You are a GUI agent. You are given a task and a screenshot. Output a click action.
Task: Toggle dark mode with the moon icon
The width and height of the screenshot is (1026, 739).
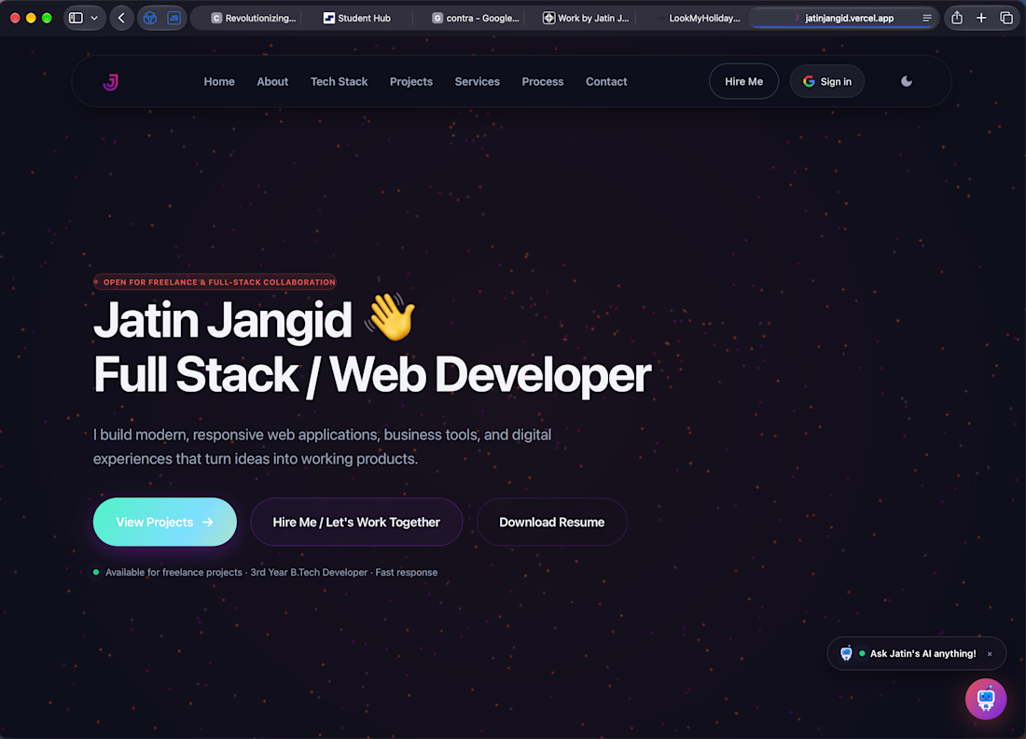point(907,81)
